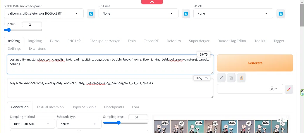Open the PNG Info tab
The image size is (304, 133).
coord(74,41)
